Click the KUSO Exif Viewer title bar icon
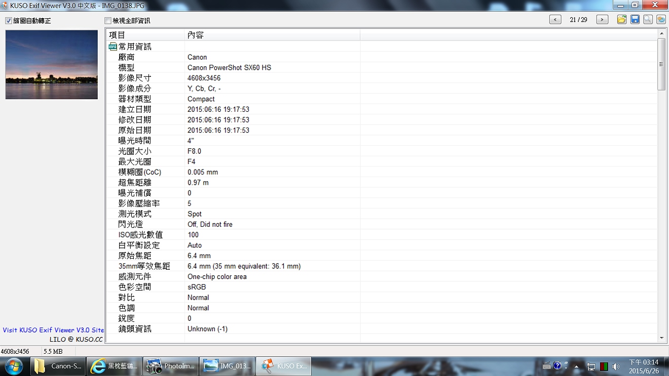The image size is (669, 376). click(5, 5)
